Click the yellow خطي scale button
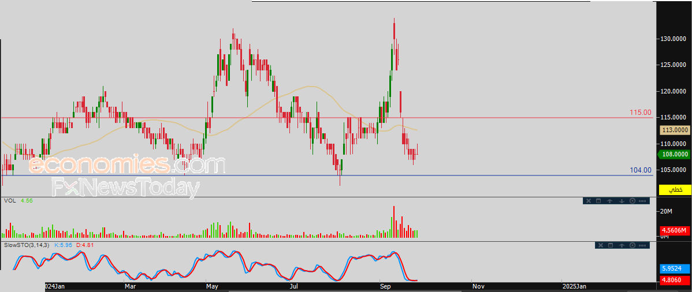Viewport: 692px width, 292px height. tap(675, 190)
